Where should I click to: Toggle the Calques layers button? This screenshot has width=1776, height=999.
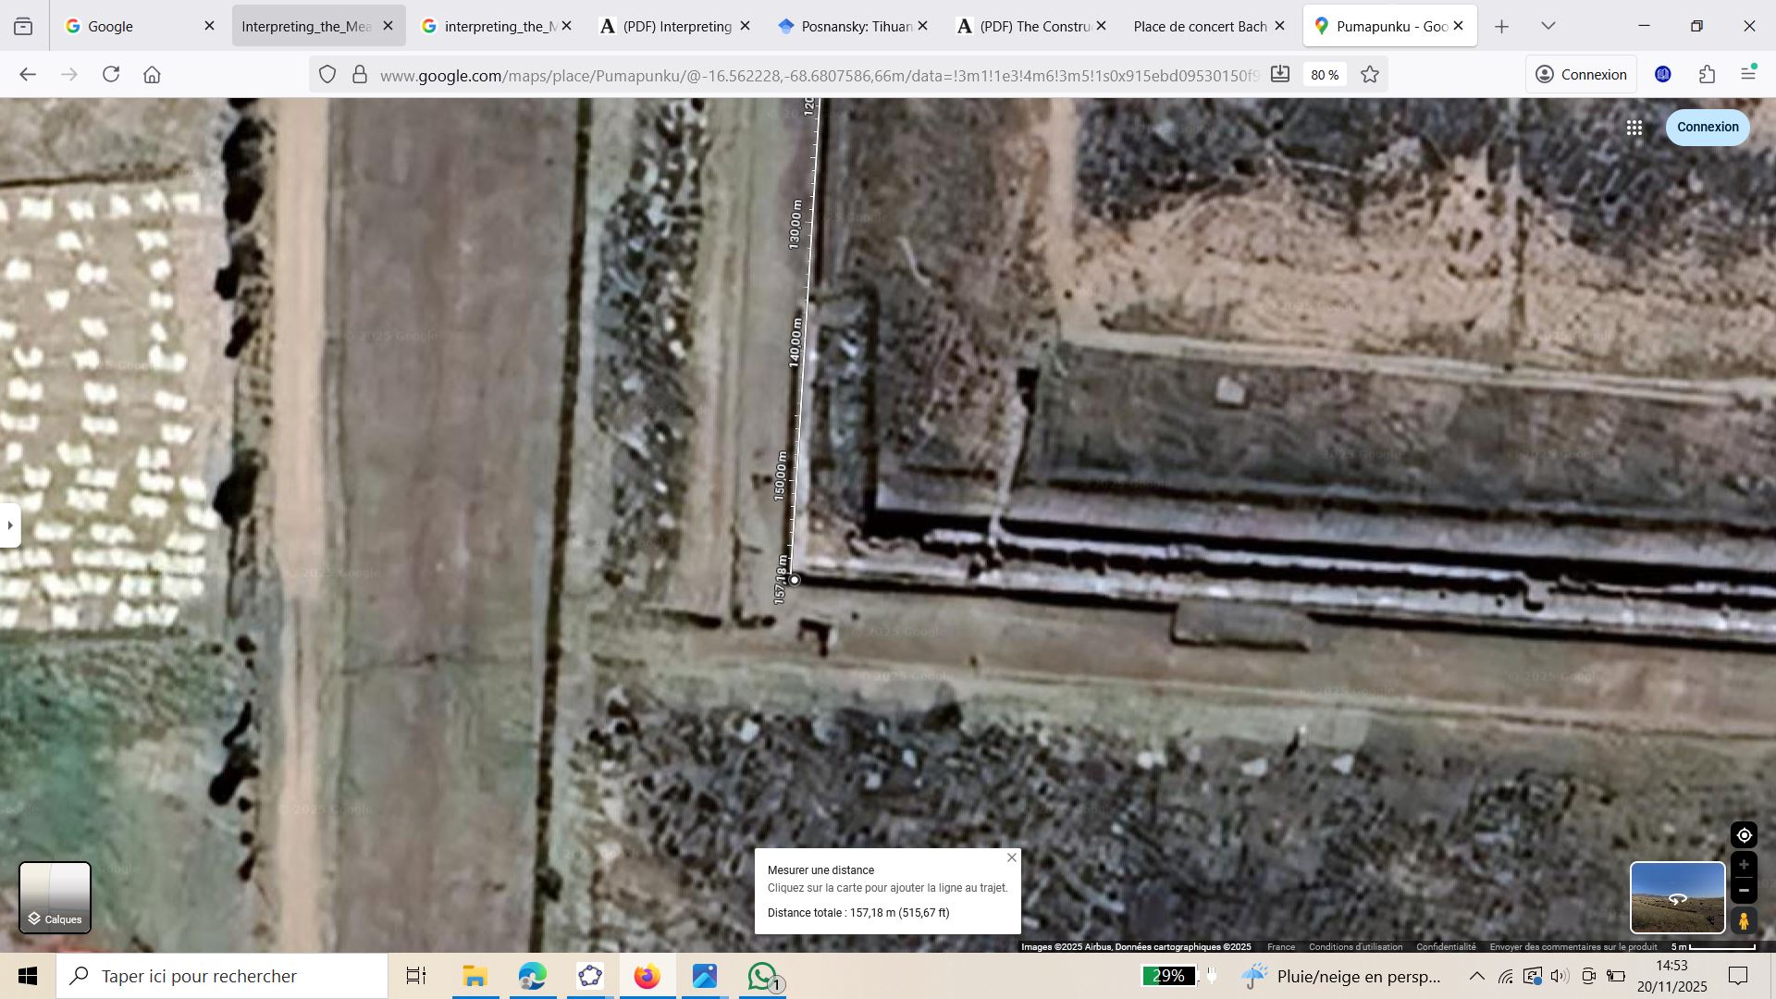click(55, 897)
